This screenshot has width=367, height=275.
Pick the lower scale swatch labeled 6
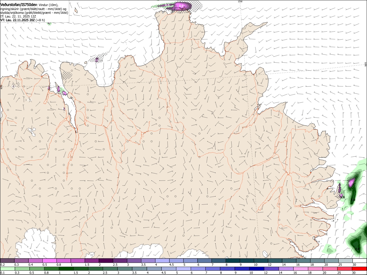pyautogui.click(x=198, y=269)
